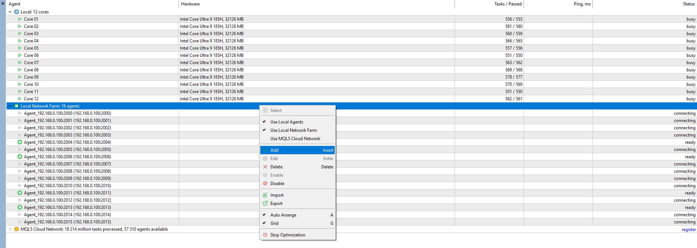Choose Disable from the context menu
697x248 pixels.
pos(298,184)
